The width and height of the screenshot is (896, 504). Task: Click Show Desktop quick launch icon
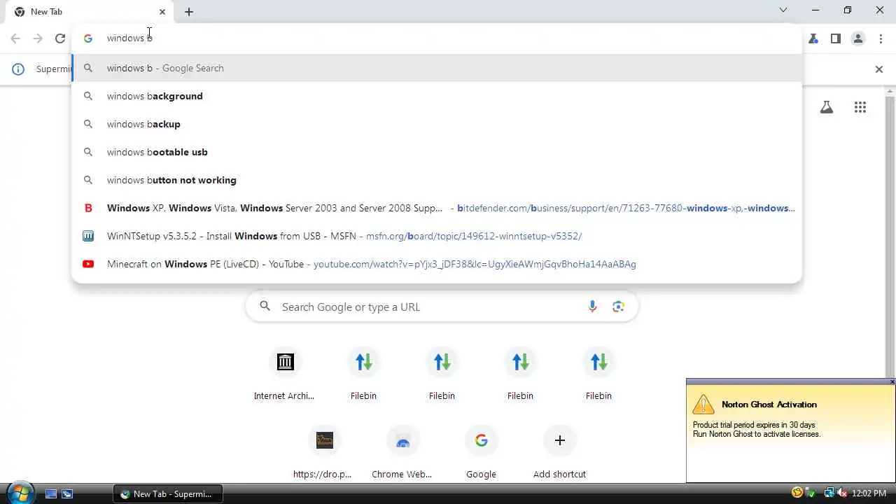[51, 493]
